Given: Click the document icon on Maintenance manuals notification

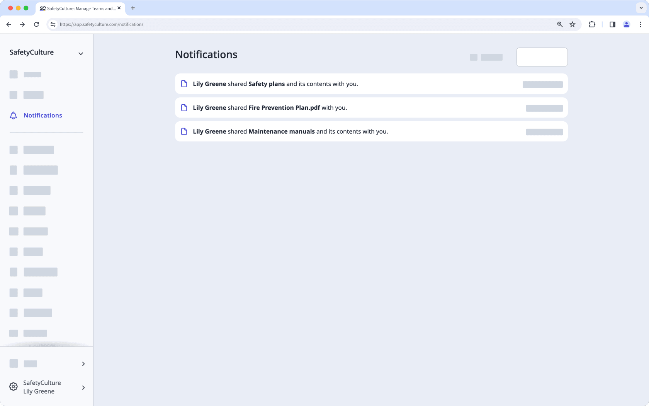Looking at the screenshot, I should (x=184, y=131).
